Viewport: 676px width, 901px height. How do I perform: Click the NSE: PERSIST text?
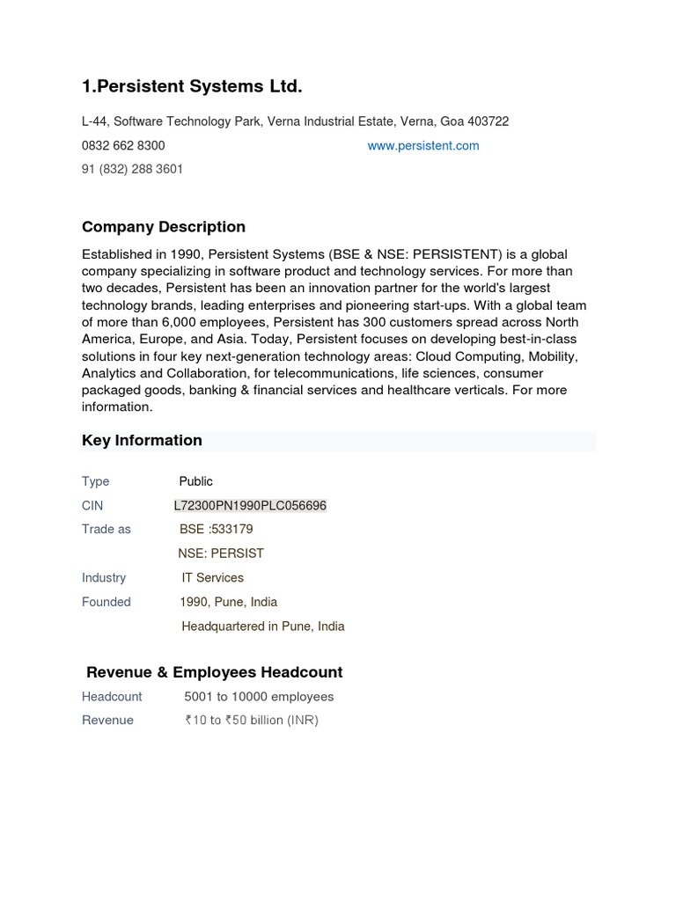coord(220,553)
